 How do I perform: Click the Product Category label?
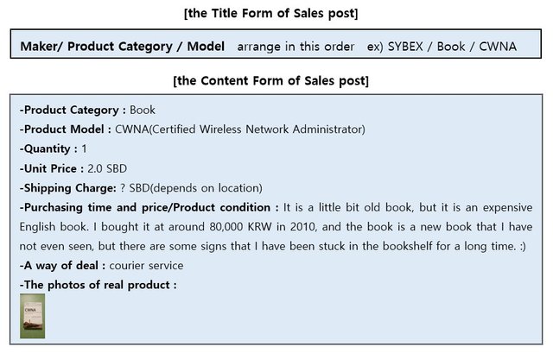point(73,110)
